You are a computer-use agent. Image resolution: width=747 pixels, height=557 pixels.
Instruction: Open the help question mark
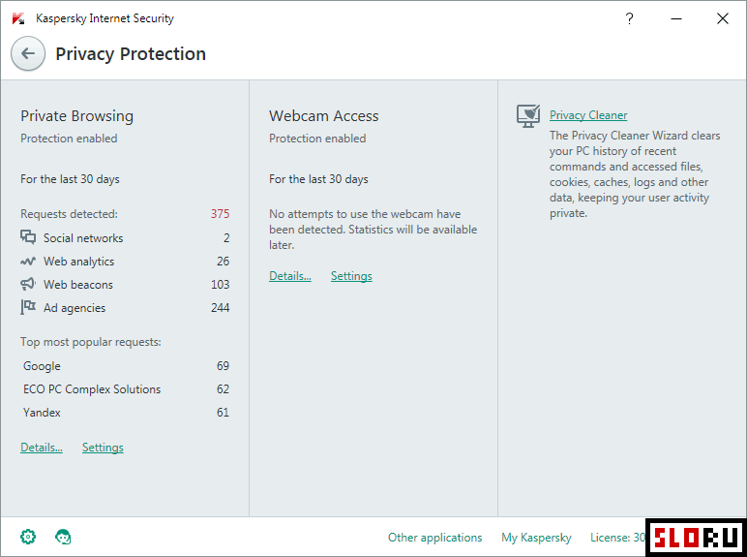click(629, 18)
